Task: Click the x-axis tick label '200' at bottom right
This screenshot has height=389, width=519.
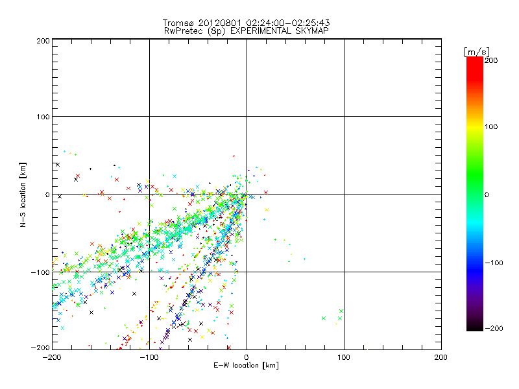Action: point(441,357)
